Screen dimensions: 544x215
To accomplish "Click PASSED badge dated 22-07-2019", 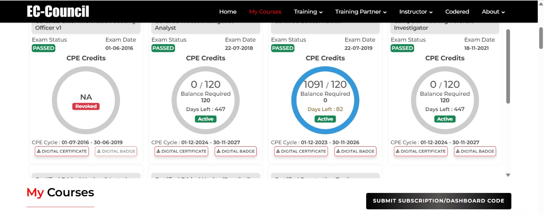I will click(x=283, y=48).
